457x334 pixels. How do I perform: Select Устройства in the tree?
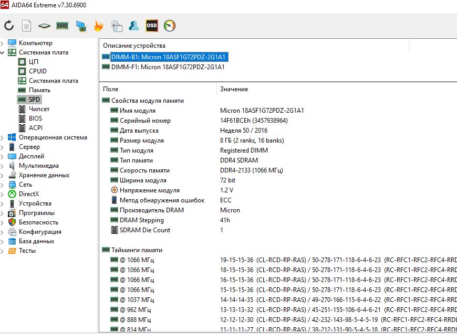tap(35, 203)
